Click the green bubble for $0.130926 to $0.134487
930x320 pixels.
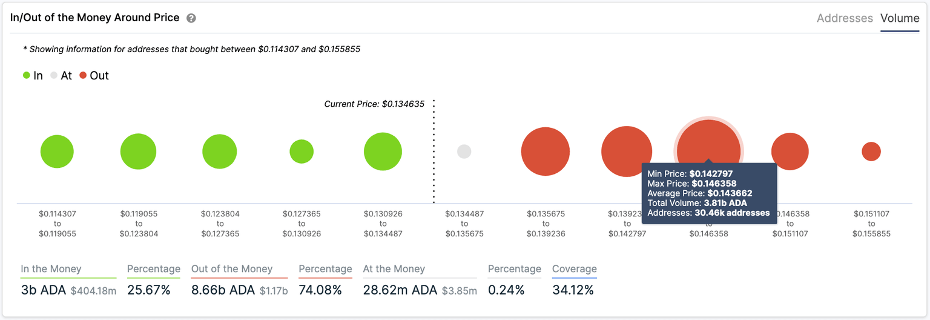(383, 152)
